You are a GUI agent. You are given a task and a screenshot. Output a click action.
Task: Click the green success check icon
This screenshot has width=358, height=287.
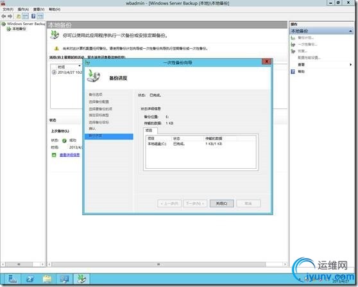[64, 141]
